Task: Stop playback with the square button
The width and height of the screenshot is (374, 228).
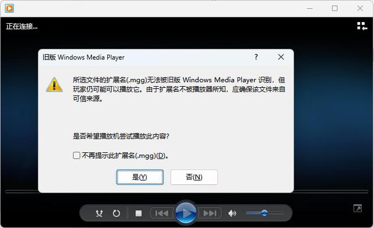Action: click(x=139, y=213)
